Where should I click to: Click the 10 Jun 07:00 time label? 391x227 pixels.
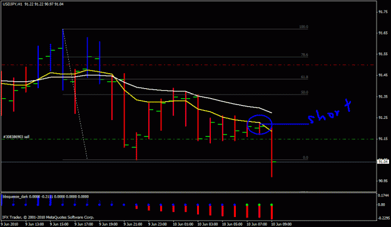click(257, 224)
